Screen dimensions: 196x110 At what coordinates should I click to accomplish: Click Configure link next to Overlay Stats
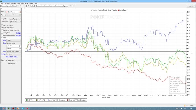(18, 33)
